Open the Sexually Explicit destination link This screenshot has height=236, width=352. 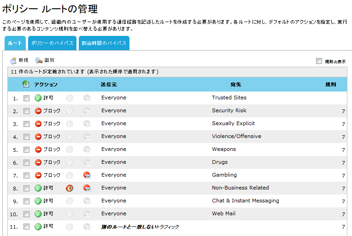click(233, 123)
